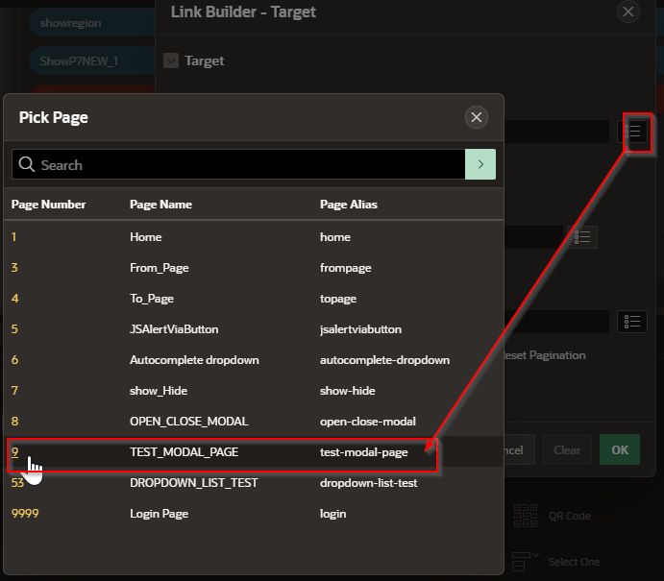Select the showregion item in background
Viewport: 664px width, 581px height.
click(92, 23)
